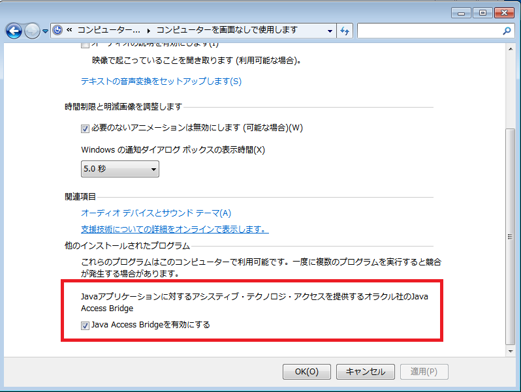Viewport: 521px width, 392px height.
Task: Open テキストの音声変換をセットアップします link
Action: (161, 82)
